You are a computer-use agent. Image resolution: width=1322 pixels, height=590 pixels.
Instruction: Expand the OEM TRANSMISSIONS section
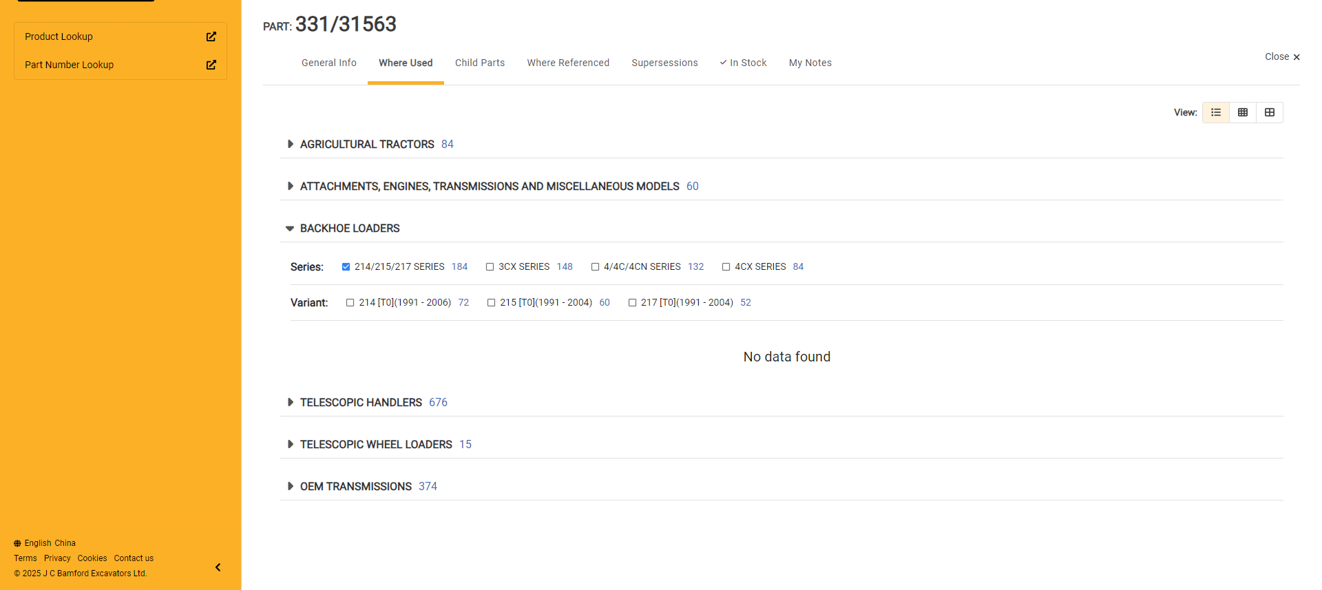[x=291, y=486]
